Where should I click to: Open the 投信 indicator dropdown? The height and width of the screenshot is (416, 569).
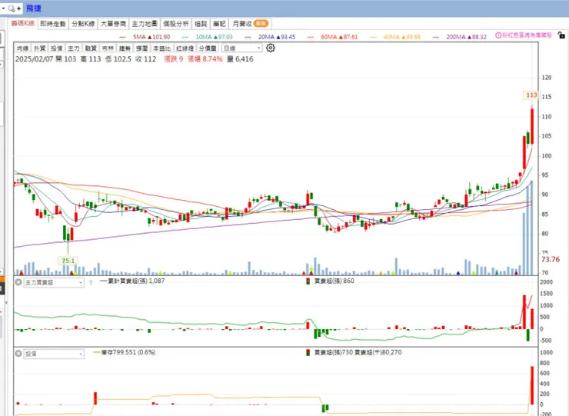point(54,354)
